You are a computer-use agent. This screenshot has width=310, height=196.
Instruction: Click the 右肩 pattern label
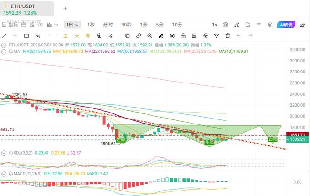(273, 139)
